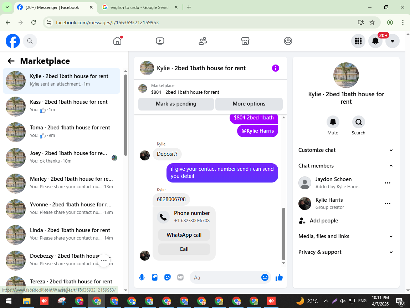Open tab search dropdown arrow
This screenshot has width=410, height=308.
click(7, 7)
